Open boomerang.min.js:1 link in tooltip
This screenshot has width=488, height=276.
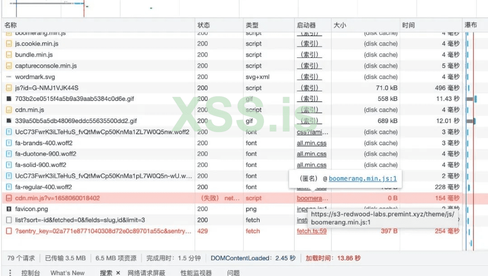coord(362,179)
